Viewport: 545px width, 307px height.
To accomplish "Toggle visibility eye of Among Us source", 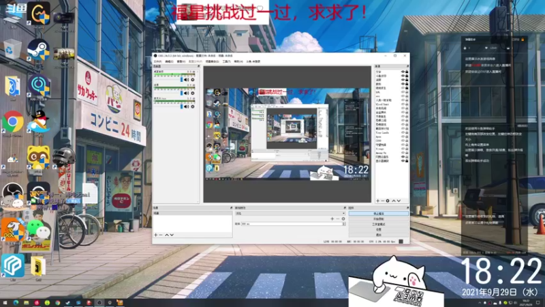I will click(403, 153).
